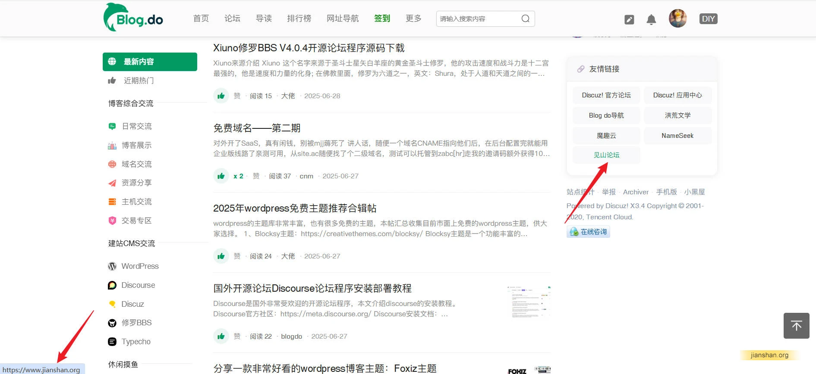Screen dimensions: 816x374
Task: Open 导读 in the top navigation
Action: [x=264, y=19]
